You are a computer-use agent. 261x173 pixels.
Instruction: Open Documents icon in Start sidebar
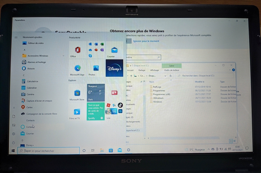pos(14,116)
